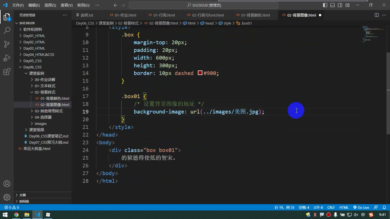Open the customize layout button

[x=347, y=5]
